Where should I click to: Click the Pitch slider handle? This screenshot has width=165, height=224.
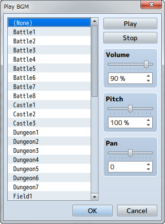pos(130,109)
